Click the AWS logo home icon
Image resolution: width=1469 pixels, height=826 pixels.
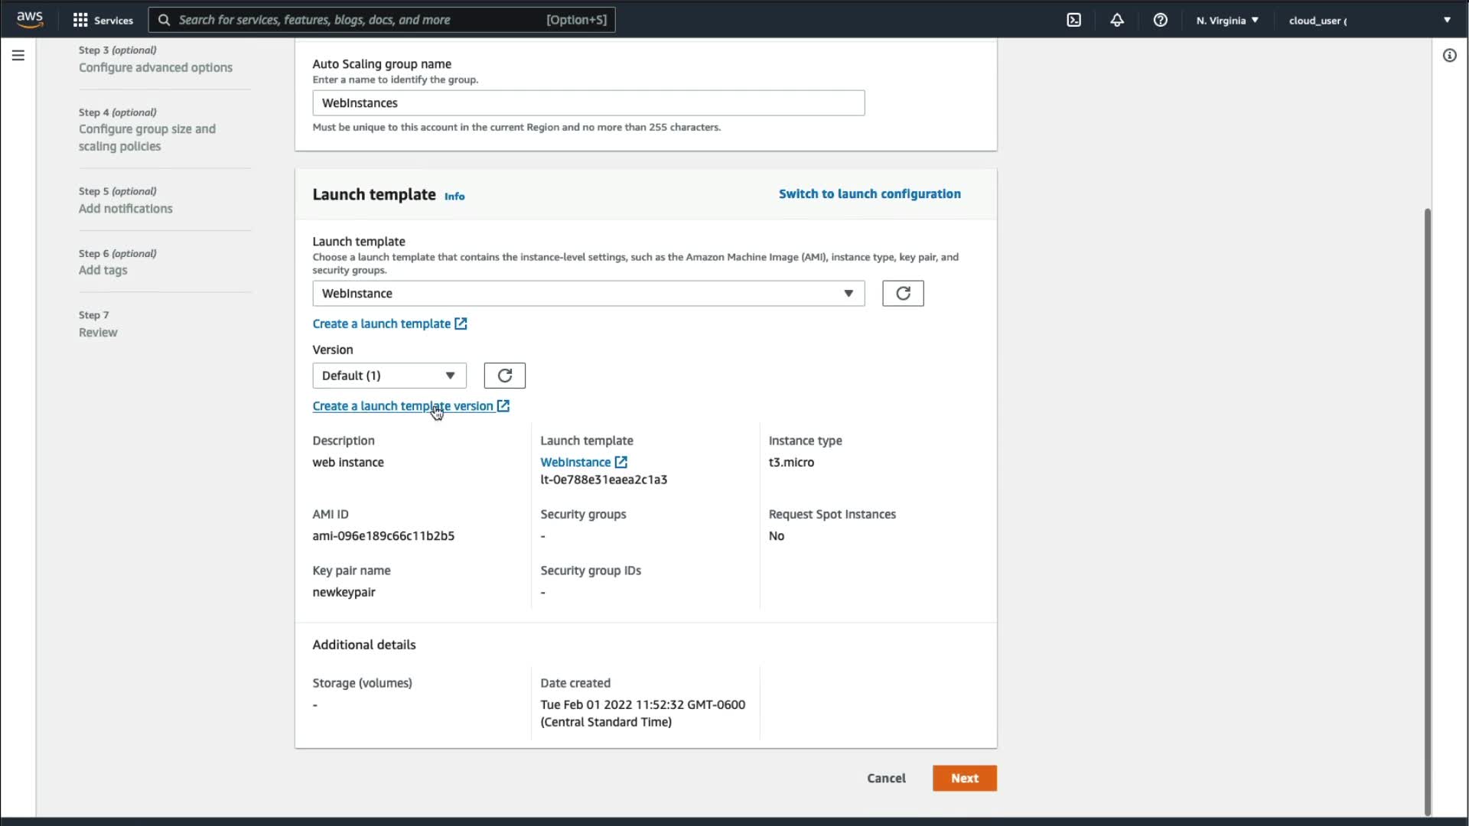(30, 19)
